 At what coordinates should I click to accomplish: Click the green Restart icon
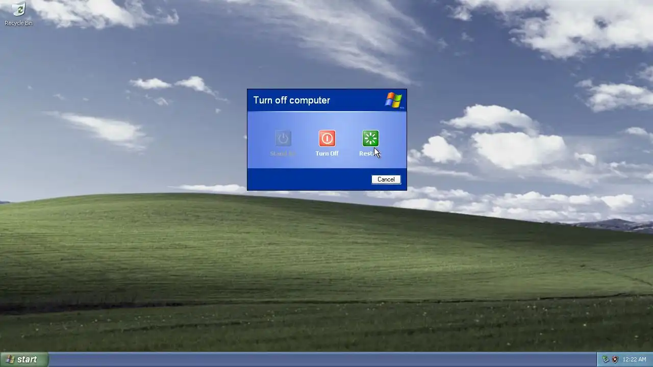(370, 138)
